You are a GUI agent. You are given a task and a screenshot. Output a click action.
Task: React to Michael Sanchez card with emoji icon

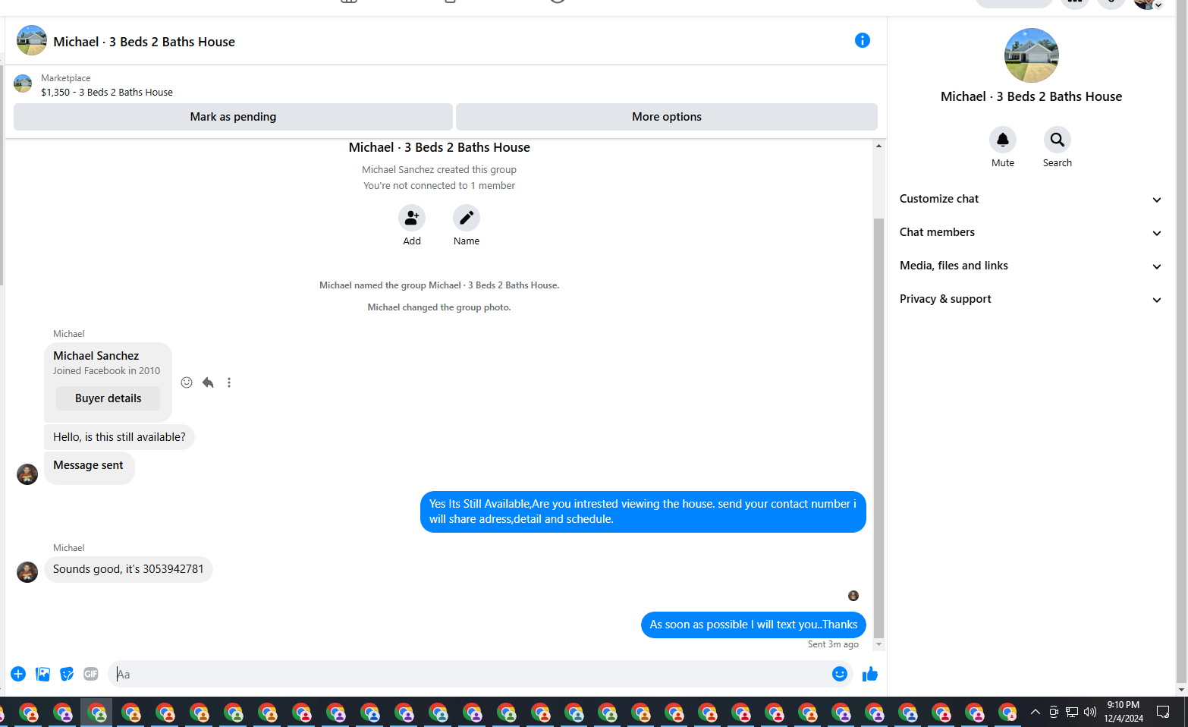click(187, 382)
